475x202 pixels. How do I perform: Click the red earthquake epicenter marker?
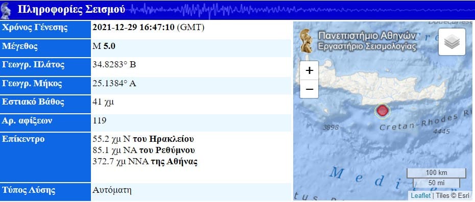[x=383, y=111]
